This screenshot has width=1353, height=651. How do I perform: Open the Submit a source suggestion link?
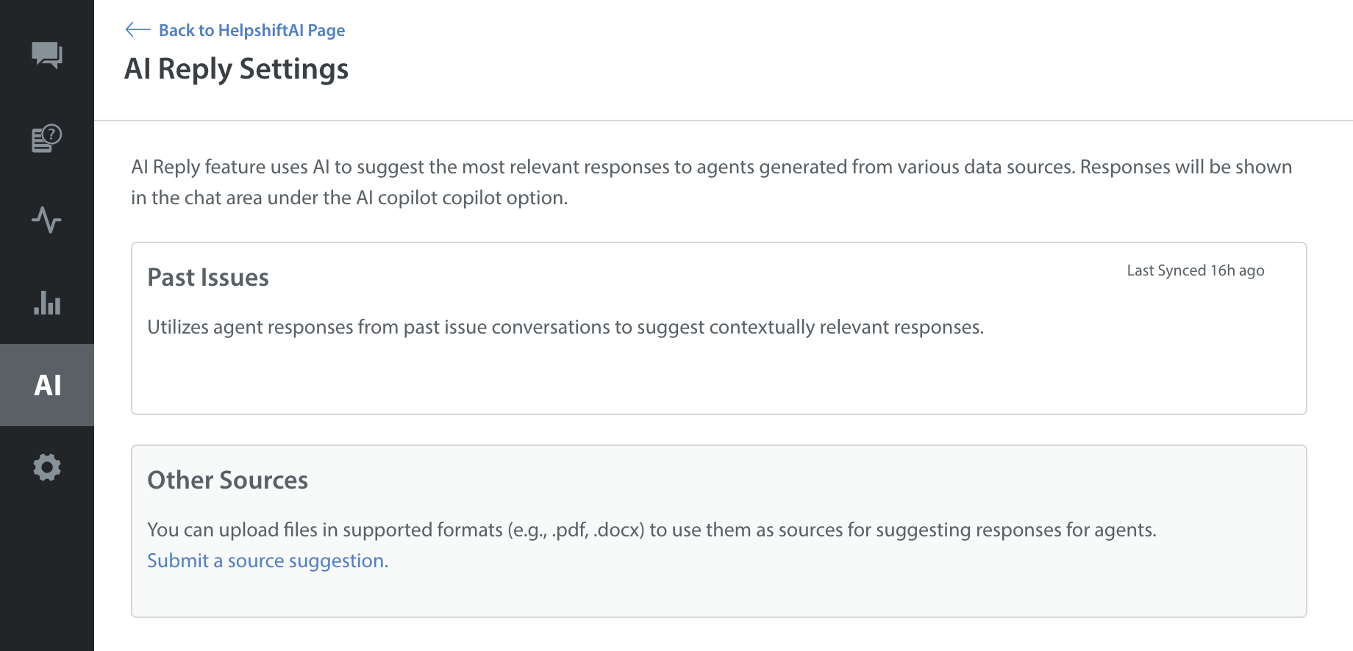[x=268, y=561]
